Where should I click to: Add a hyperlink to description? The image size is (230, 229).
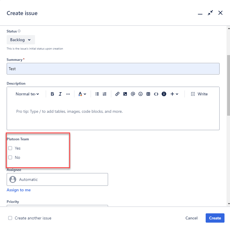117,94
